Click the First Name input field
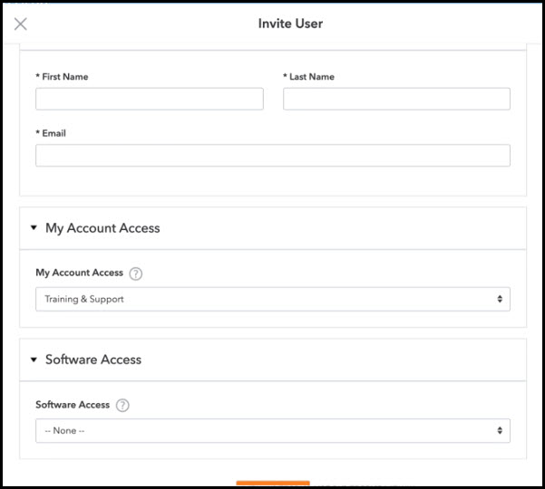The width and height of the screenshot is (545, 489). click(150, 99)
